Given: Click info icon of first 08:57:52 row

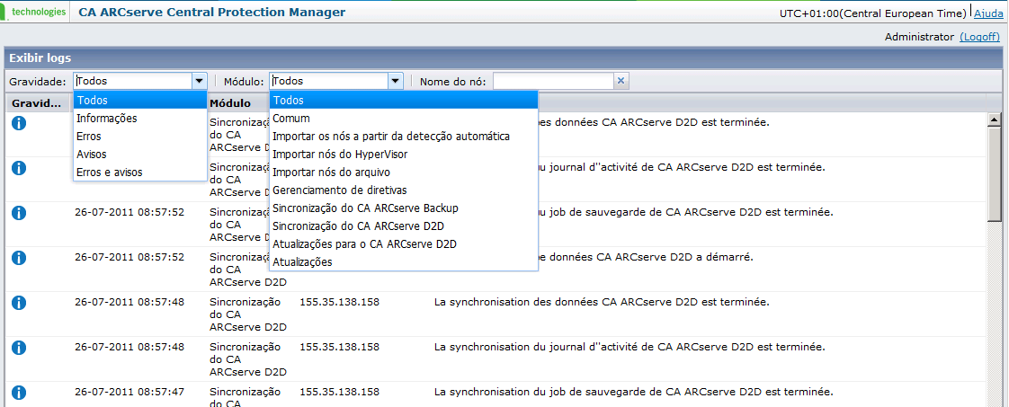Looking at the screenshot, I should (x=19, y=213).
